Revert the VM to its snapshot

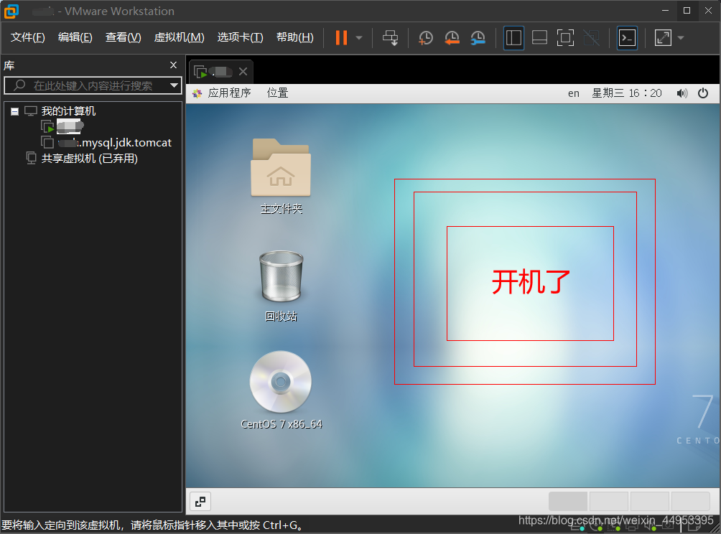tap(451, 37)
